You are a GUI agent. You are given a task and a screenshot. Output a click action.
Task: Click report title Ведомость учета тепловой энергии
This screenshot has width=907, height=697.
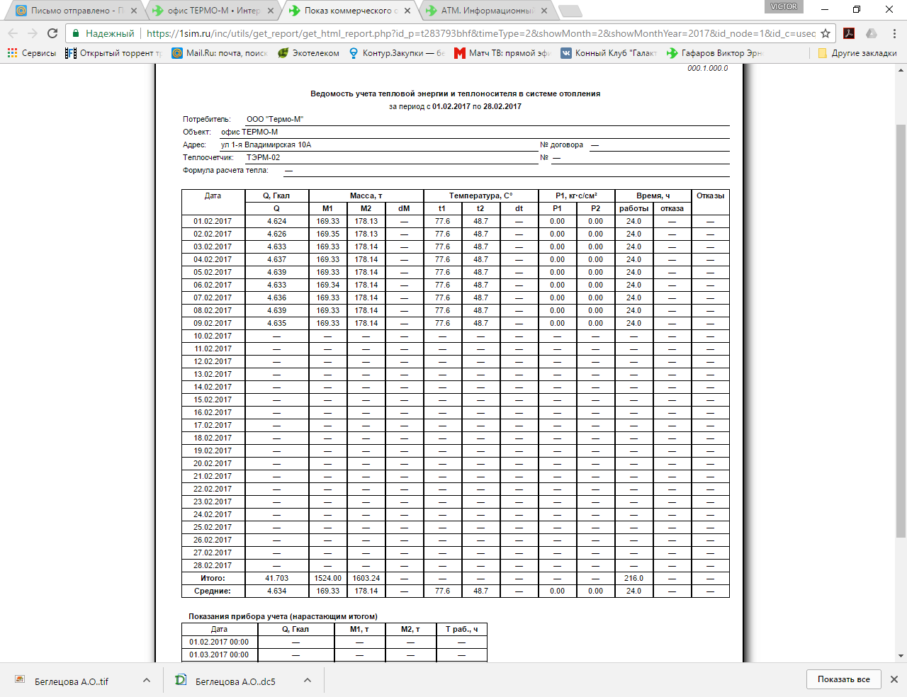455,93
